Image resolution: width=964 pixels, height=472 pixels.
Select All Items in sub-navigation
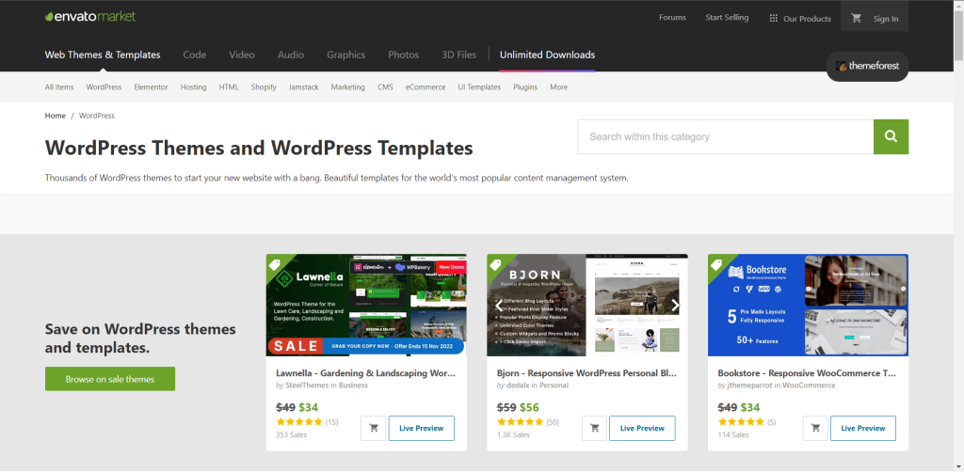pos(59,87)
